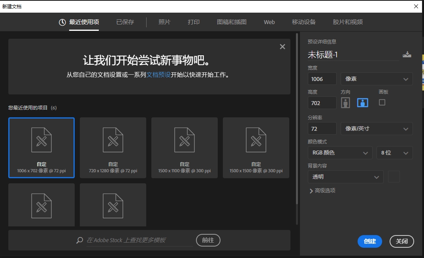This screenshot has height=258, width=424.
Task: Switch to the 照片 tab
Action: [x=164, y=22]
